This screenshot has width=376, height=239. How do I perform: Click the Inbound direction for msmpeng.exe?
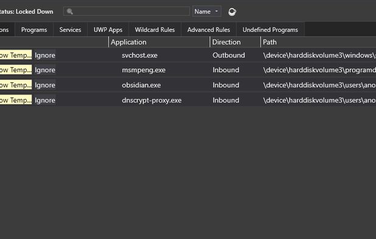point(226,70)
